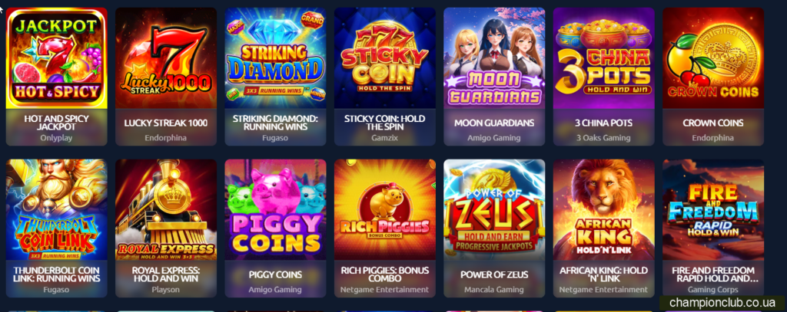This screenshot has height=312, width=787.
Task: Click the PIGGY COINS title label
Action: coord(275,274)
